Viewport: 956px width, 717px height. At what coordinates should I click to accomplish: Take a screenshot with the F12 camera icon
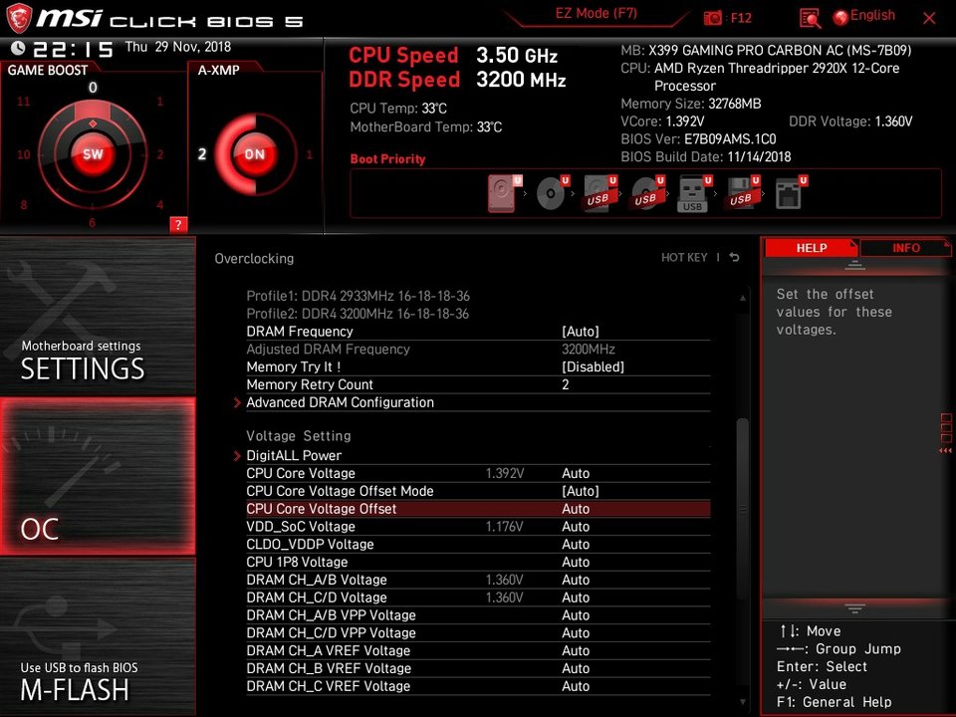click(x=712, y=18)
